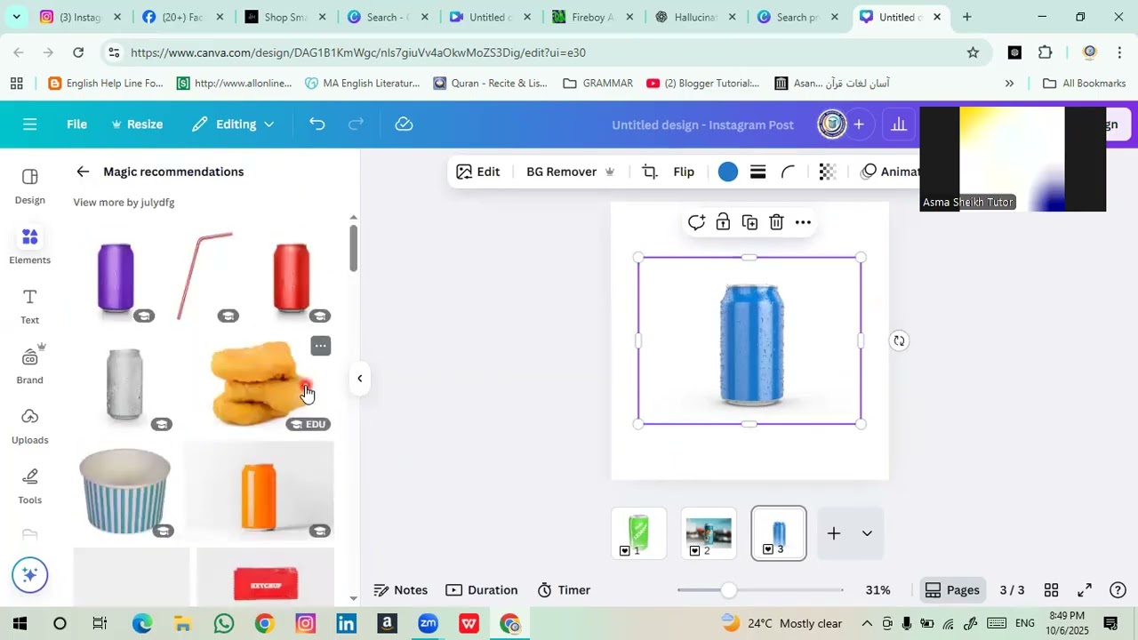The height and width of the screenshot is (640, 1138).
Task: Open the Windows Start menu
Action: click(19, 624)
